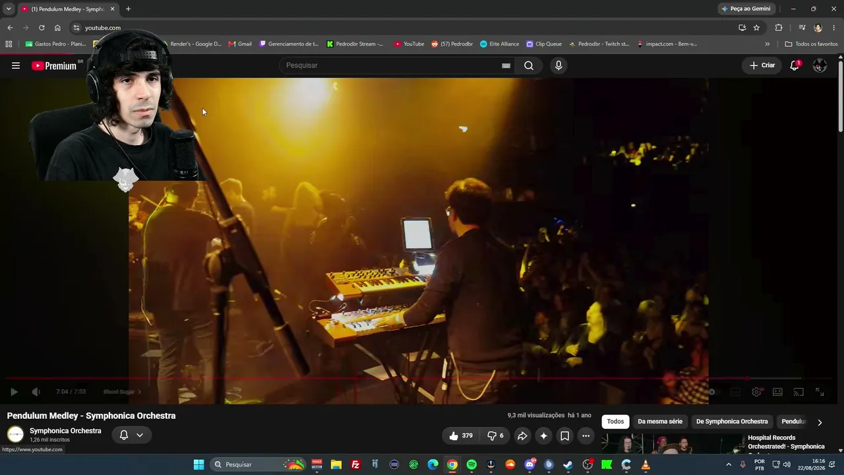
Task: Close the Pendulum Medley tab
Action: tap(112, 9)
